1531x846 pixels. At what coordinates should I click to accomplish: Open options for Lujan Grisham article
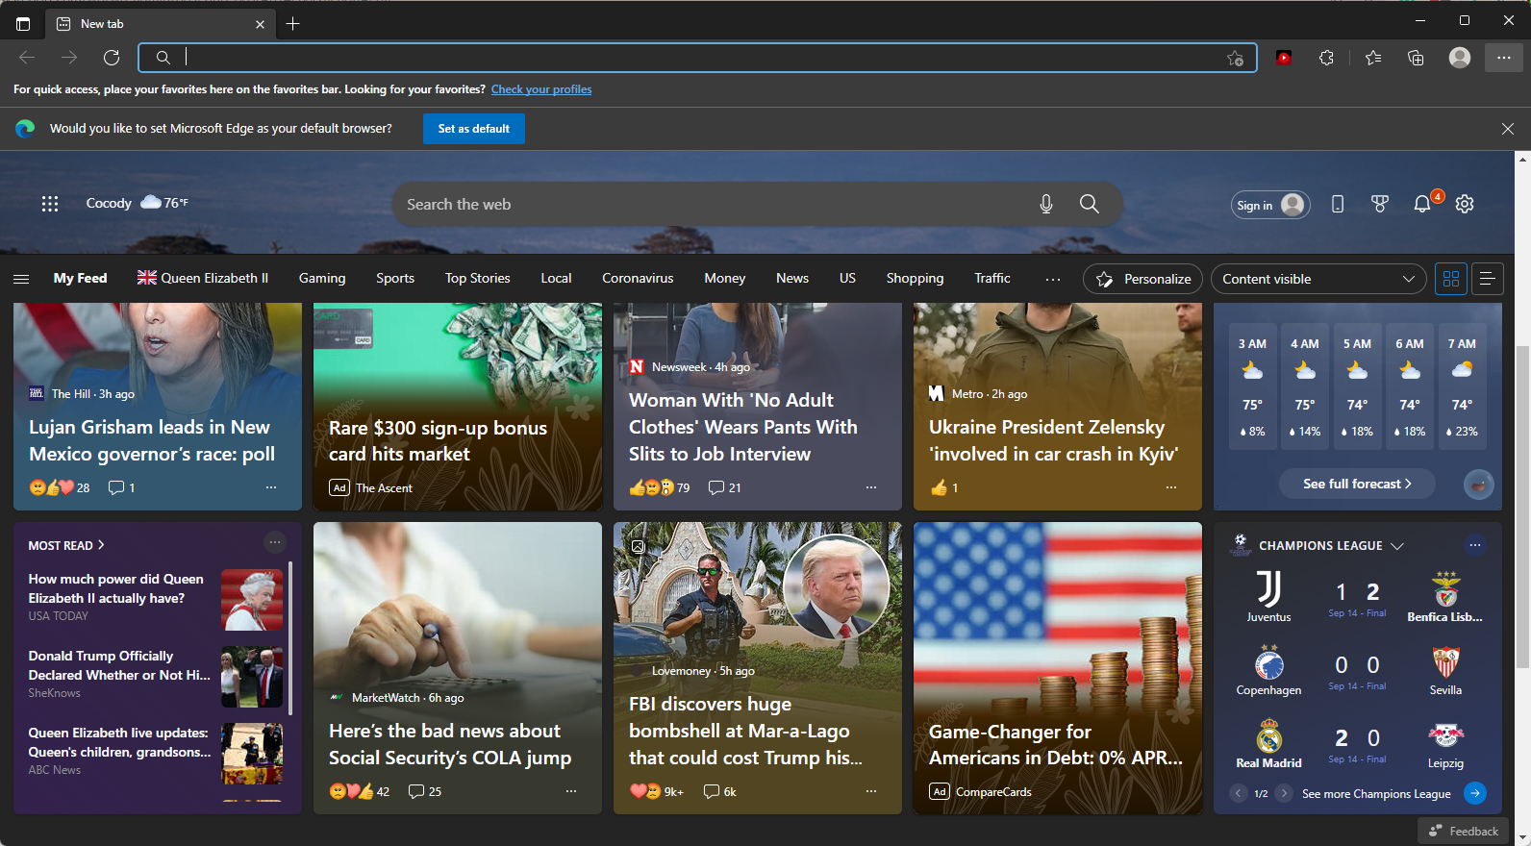(x=271, y=487)
